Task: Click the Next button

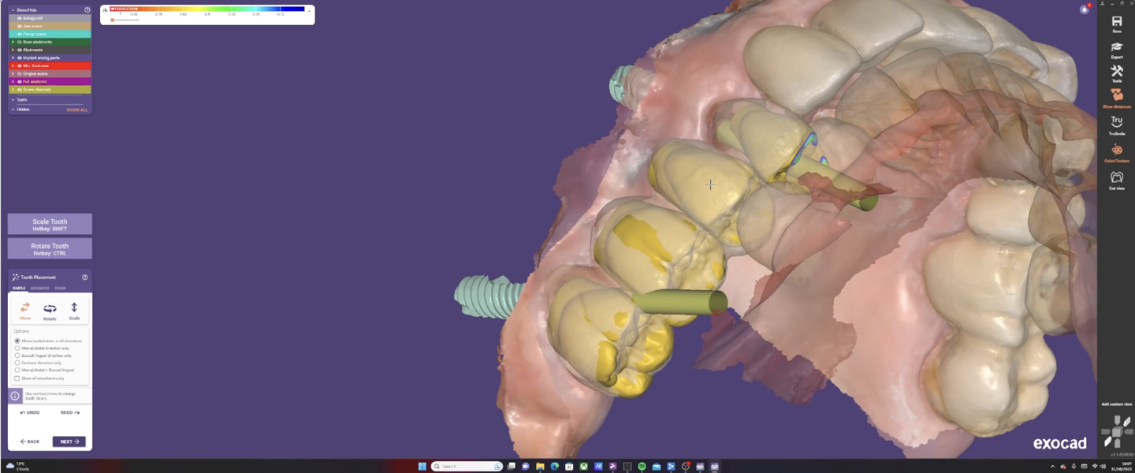Action: 69,441
